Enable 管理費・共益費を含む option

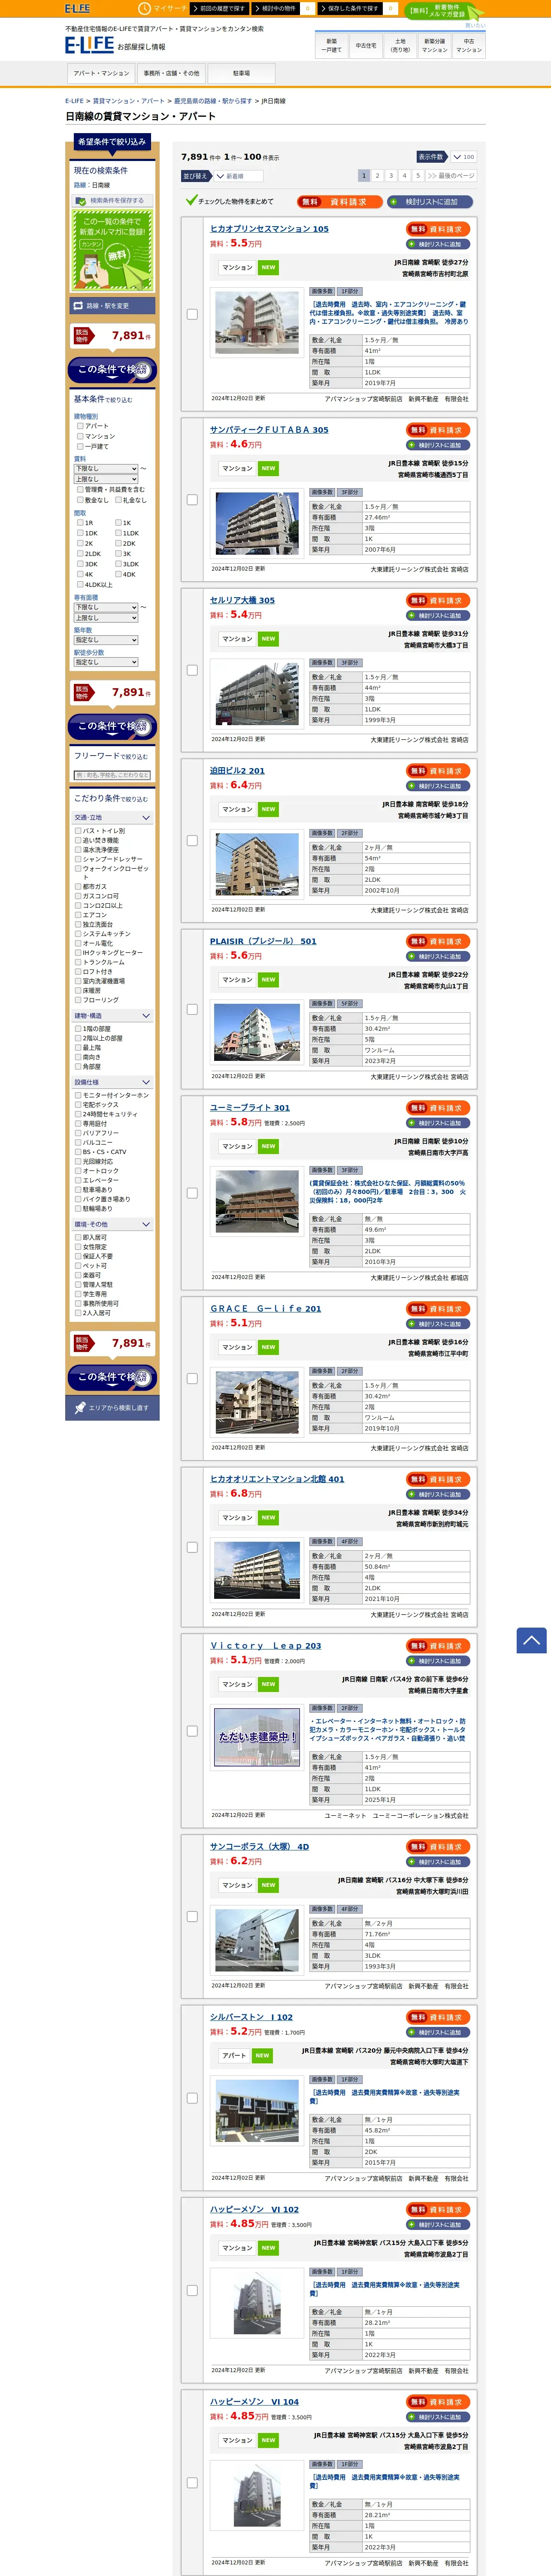tap(80, 490)
